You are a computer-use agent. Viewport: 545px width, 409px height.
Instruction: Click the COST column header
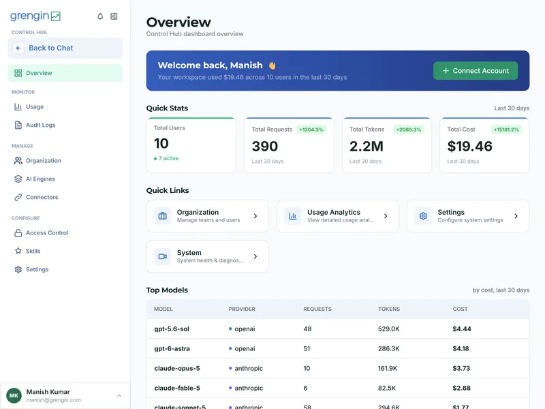461,309
